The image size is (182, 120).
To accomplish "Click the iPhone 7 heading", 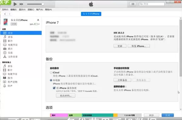I will [52, 22].
